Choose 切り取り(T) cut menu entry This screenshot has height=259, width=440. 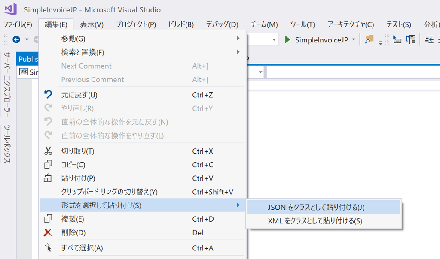coord(143,151)
